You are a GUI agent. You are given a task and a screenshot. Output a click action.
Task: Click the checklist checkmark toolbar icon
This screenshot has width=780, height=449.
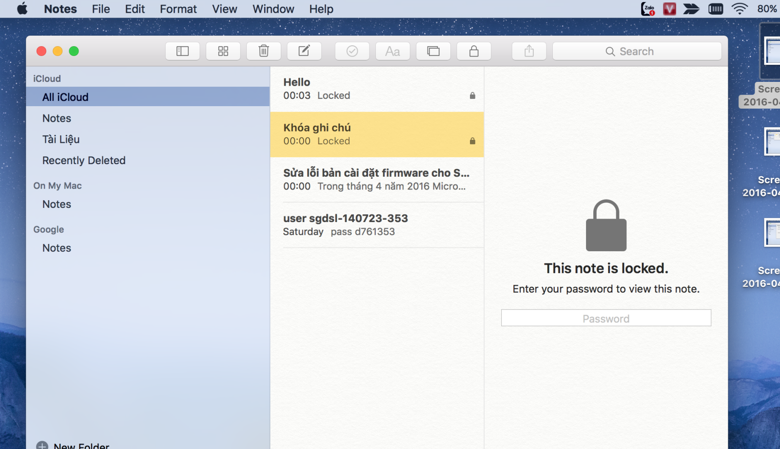click(x=352, y=51)
